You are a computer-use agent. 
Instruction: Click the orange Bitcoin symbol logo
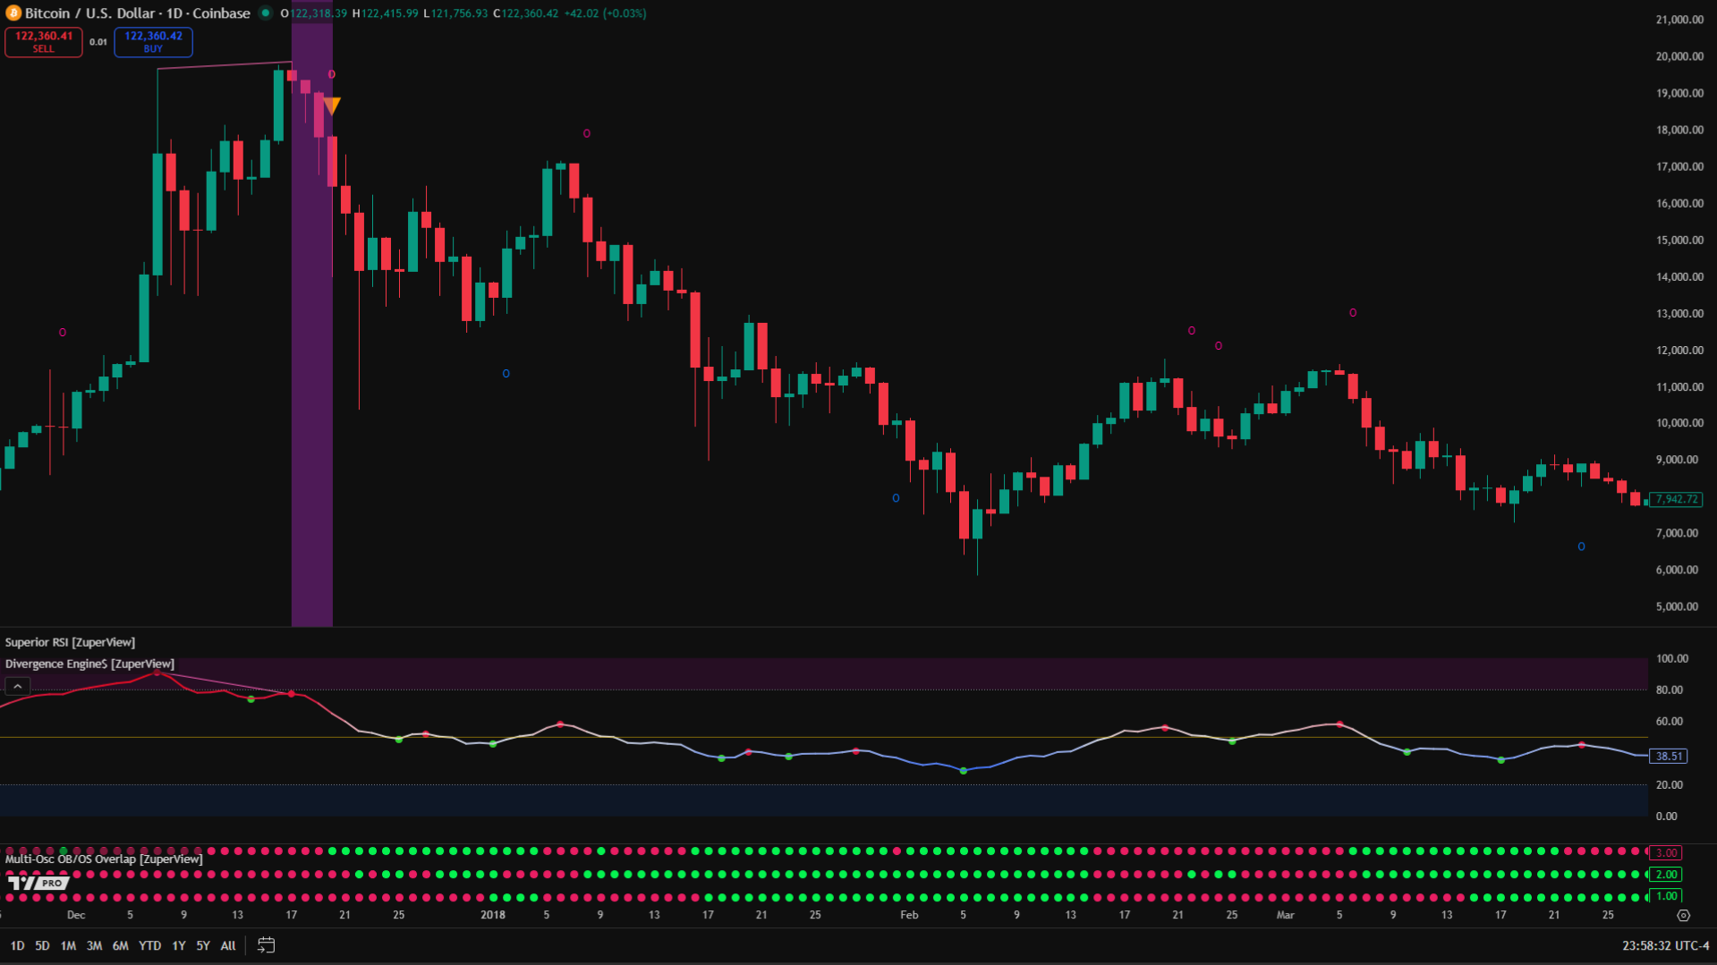(13, 13)
